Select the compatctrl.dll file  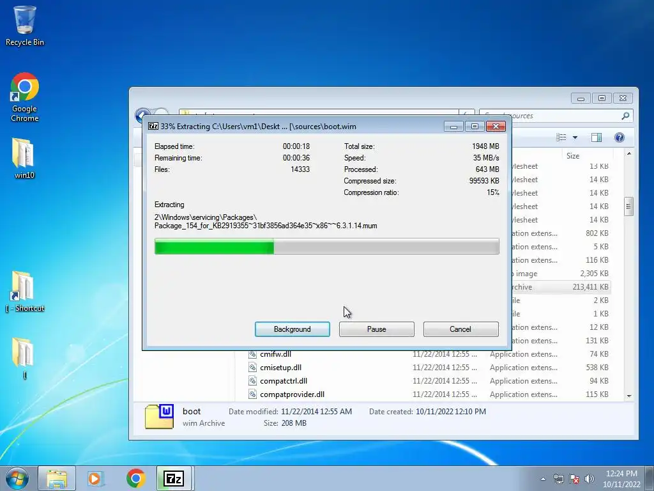283,381
